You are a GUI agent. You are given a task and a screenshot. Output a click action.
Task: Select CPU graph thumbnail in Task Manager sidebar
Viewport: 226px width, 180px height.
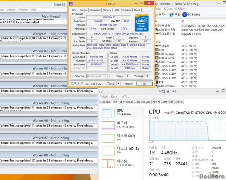pyautogui.click(x=108, y=113)
